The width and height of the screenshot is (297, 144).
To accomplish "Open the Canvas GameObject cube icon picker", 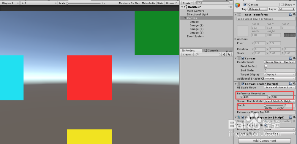I will [x=238, y=6].
